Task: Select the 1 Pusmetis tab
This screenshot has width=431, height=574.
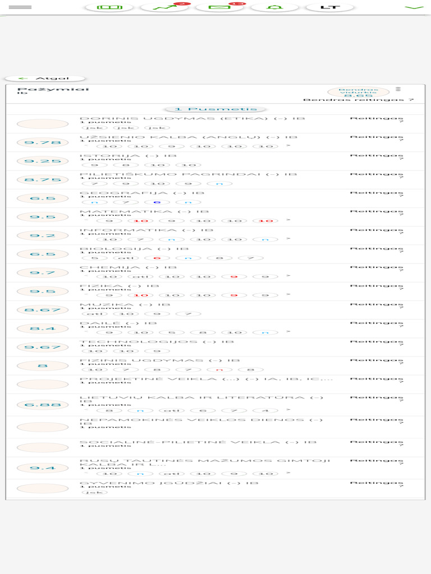Action: click(215, 109)
